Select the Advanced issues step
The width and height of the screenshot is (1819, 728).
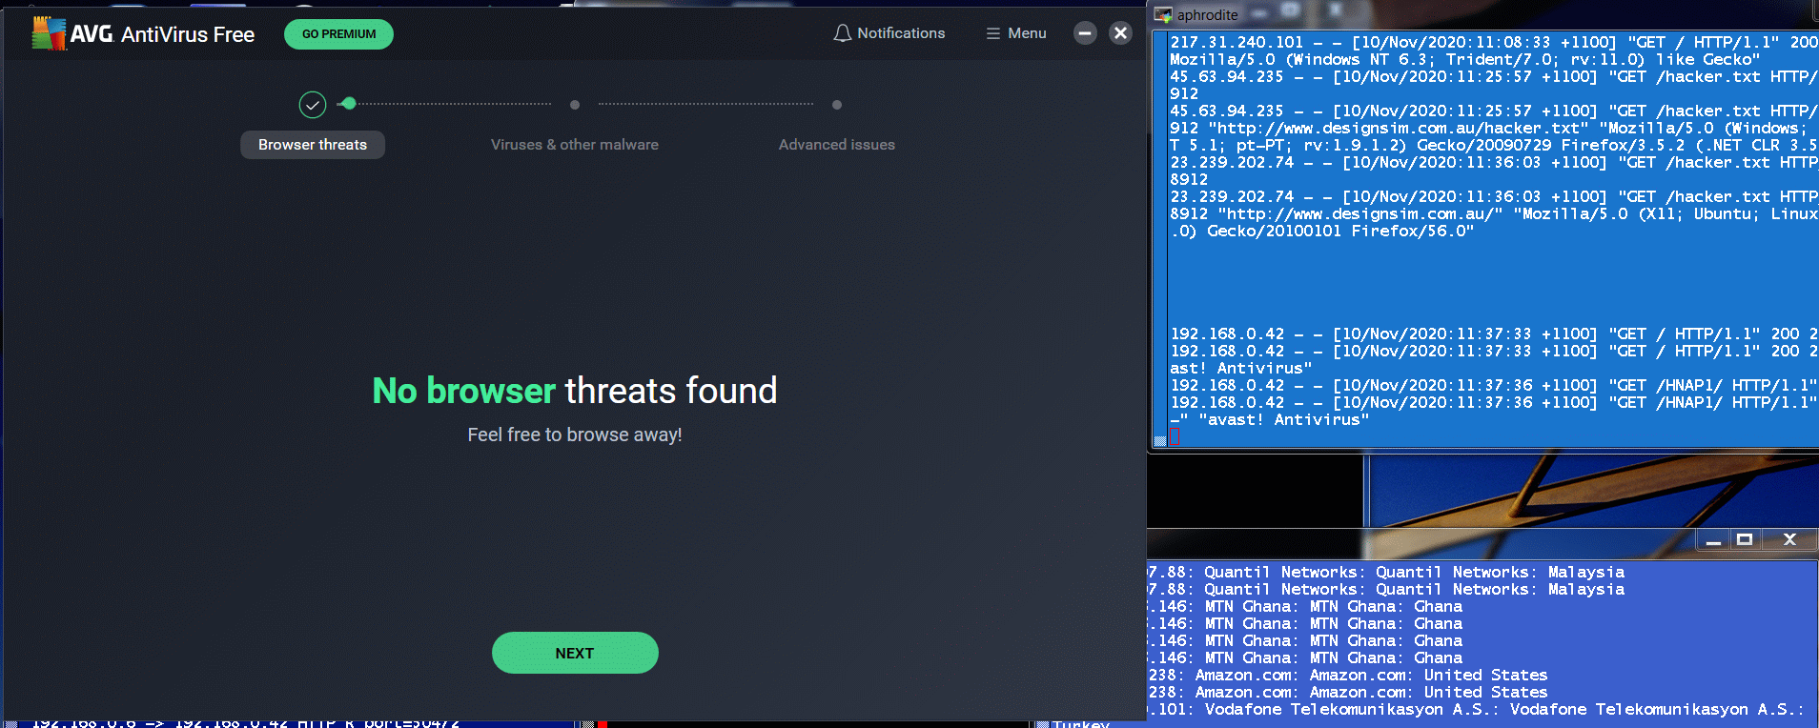836,145
